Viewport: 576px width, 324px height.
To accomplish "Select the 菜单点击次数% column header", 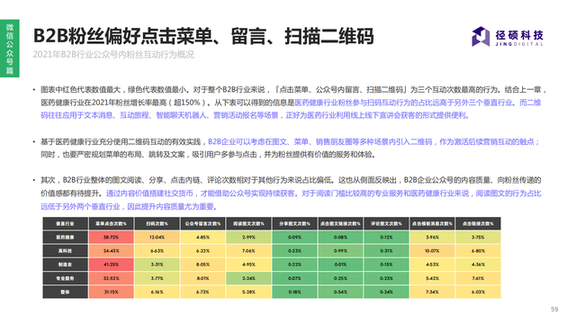I will [x=111, y=223].
